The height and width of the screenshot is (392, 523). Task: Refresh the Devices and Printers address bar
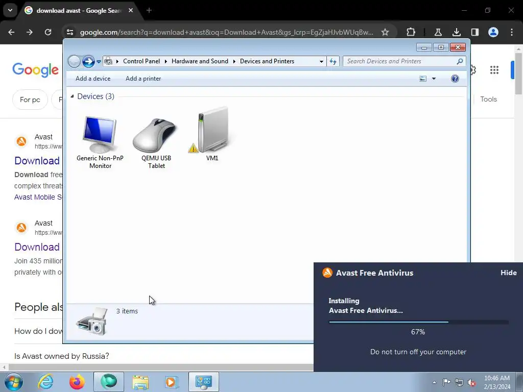[x=333, y=61]
